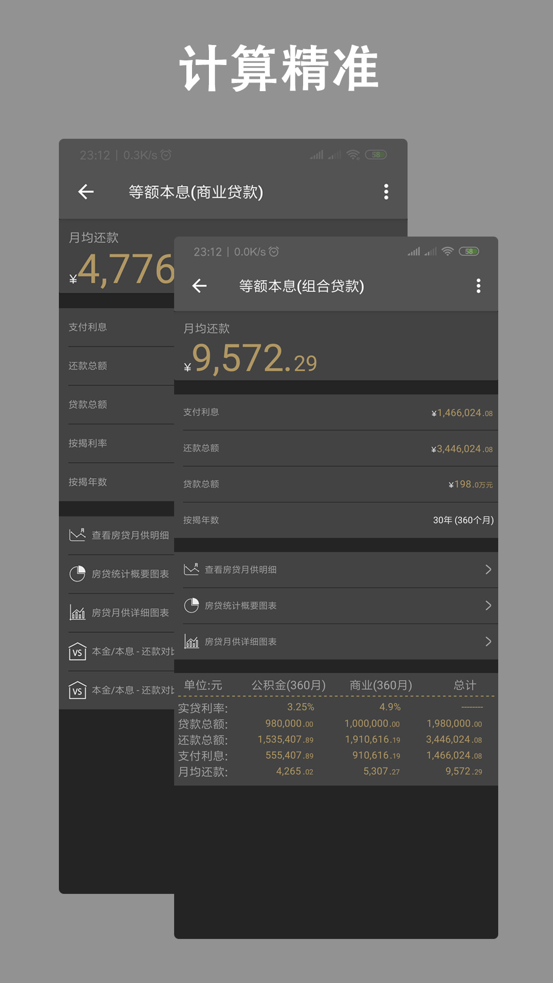Tap 1,980,000.00 total loan cell
The image size is (553, 983).
454,723
